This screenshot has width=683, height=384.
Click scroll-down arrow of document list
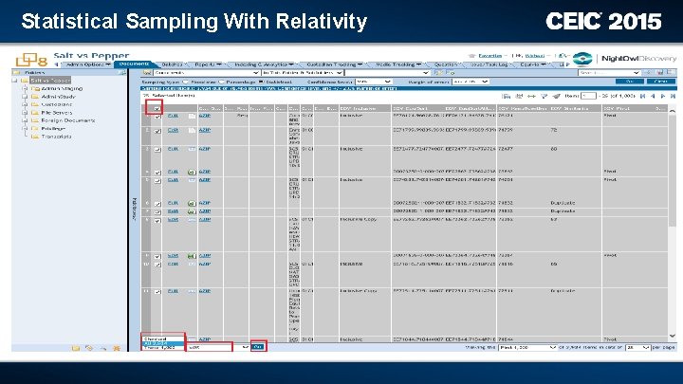pos(673,336)
